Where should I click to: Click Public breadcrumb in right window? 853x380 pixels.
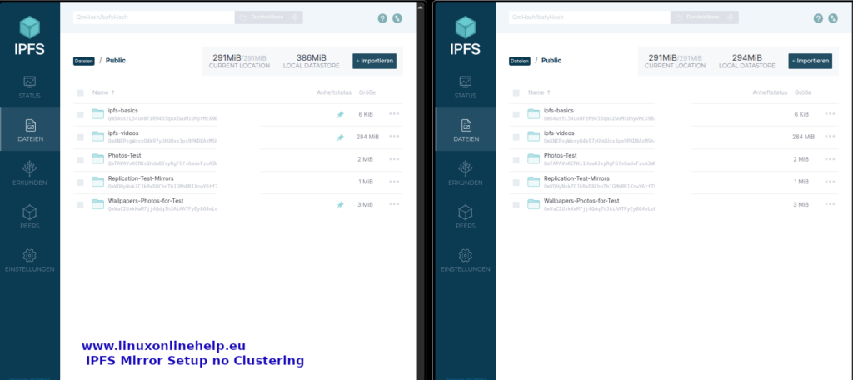(x=551, y=61)
